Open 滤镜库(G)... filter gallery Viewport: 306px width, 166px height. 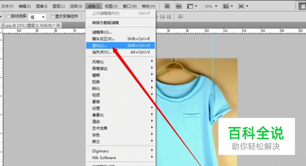click(x=120, y=32)
